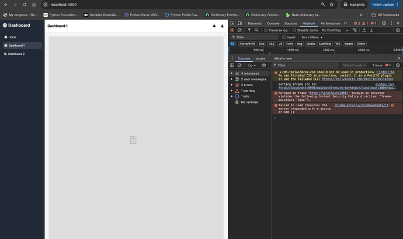This screenshot has width=403, height=239.
Task: Open the browser home page icon
Action: (x=34, y=4)
